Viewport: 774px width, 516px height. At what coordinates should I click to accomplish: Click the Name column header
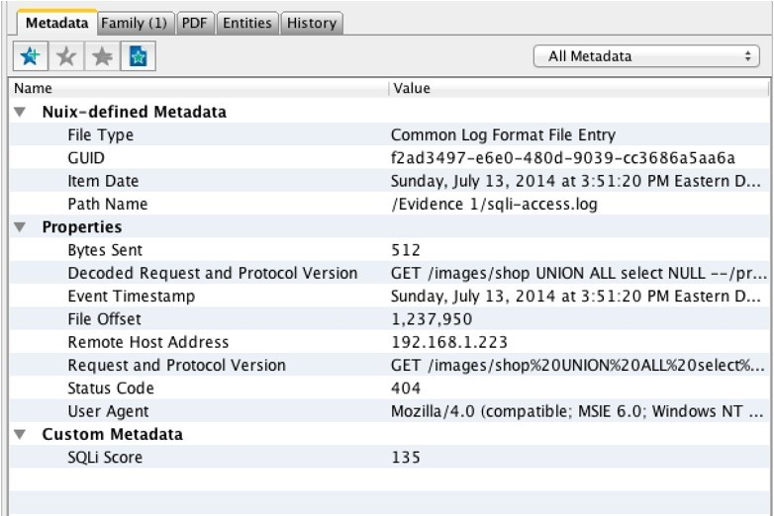(x=199, y=88)
